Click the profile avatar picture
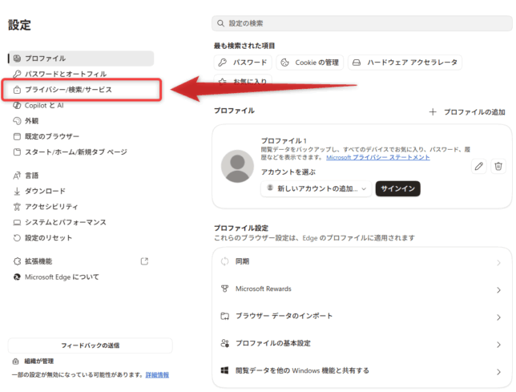The image size is (516, 392). pyautogui.click(x=237, y=166)
